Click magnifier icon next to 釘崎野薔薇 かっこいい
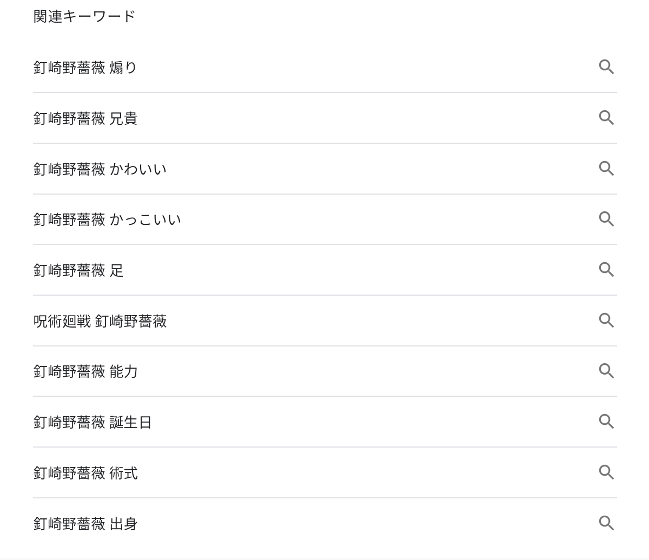649x560 pixels. 606,219
